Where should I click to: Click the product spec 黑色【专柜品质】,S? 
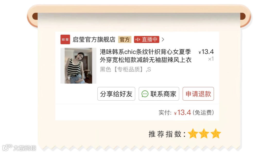pos(125,69)
